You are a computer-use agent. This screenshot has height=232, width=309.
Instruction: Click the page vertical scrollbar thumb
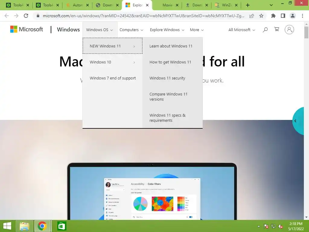306,33
